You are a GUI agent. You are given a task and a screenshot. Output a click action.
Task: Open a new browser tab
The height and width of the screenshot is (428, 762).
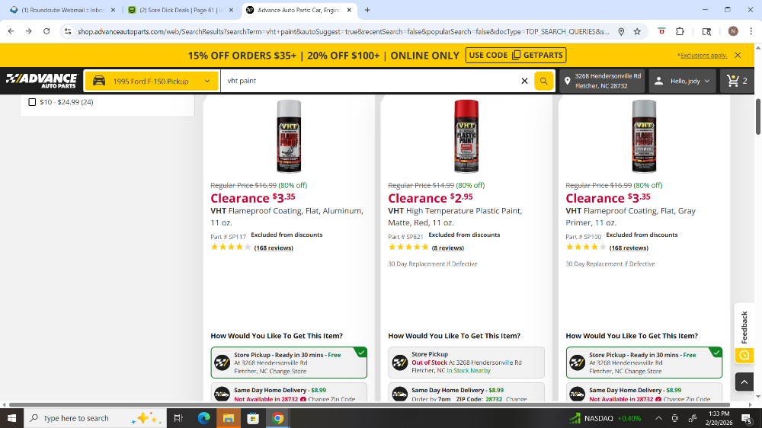[367, 10]
